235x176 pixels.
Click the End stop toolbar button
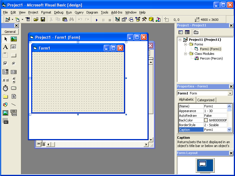coord(110,20)
